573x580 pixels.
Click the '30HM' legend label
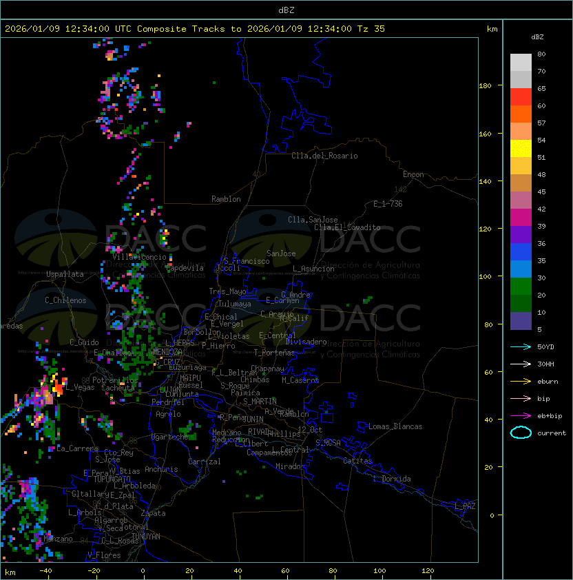(545, 364)
